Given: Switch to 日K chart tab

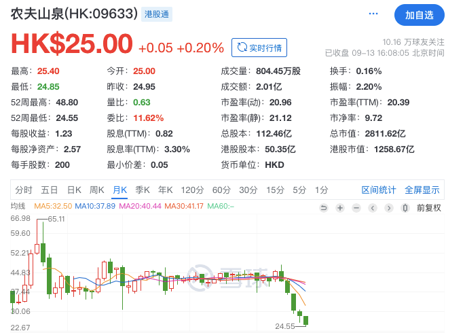Looking at the screenshot, I should point(74,190).
